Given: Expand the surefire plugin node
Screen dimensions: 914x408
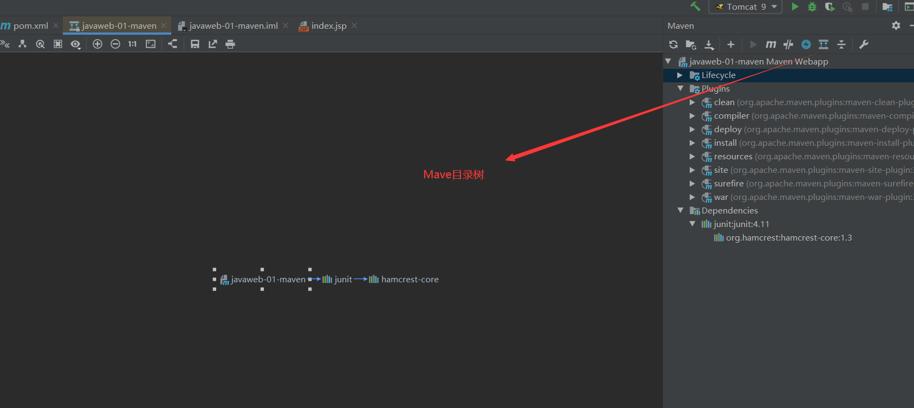Looking at the screenshot, I should (692, 183).
